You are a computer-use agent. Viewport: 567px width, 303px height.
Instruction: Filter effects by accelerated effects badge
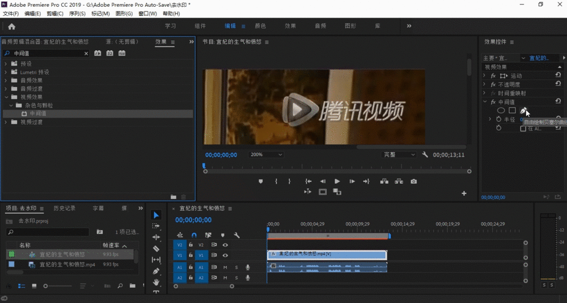coord(98,53)
